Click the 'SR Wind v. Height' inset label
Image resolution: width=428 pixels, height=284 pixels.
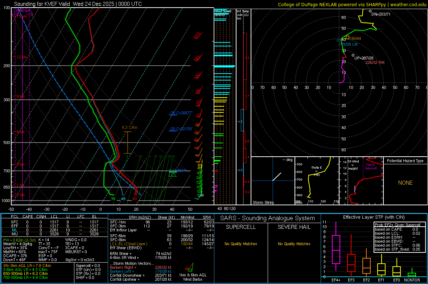353,165
